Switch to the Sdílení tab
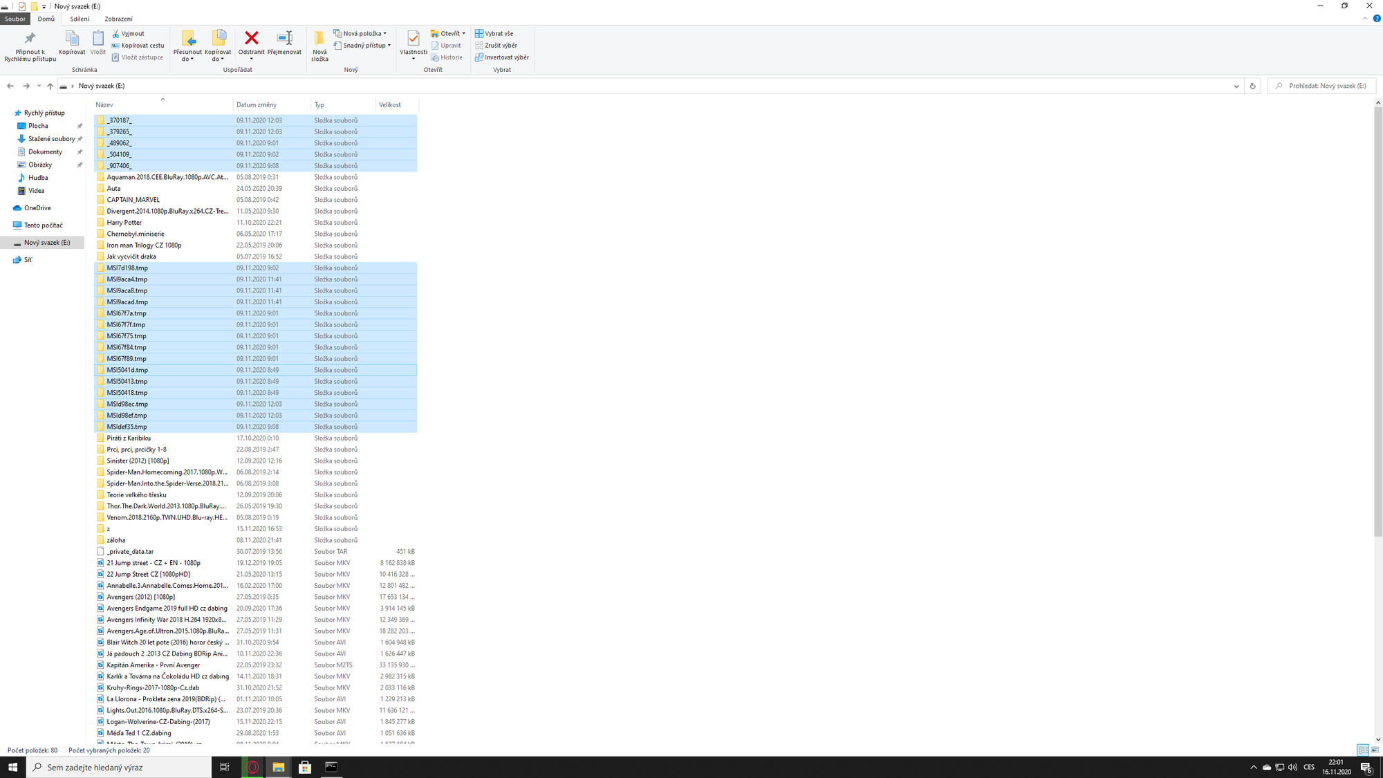This screenshot has height=778, width=1383. pos(80,19)
